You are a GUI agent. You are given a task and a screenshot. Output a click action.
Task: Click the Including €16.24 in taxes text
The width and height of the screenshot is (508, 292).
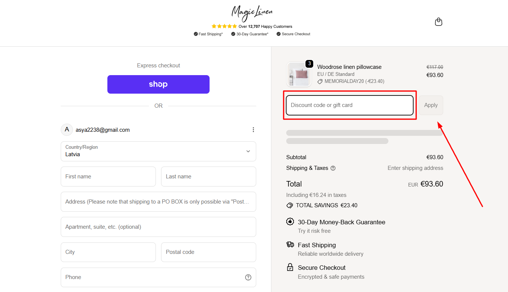tap(316, 195)
